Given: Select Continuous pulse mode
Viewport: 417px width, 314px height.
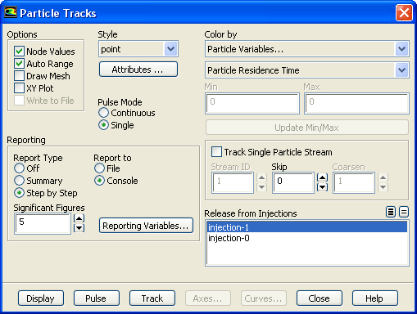Looking at the screenshot, I should point(103,113).
